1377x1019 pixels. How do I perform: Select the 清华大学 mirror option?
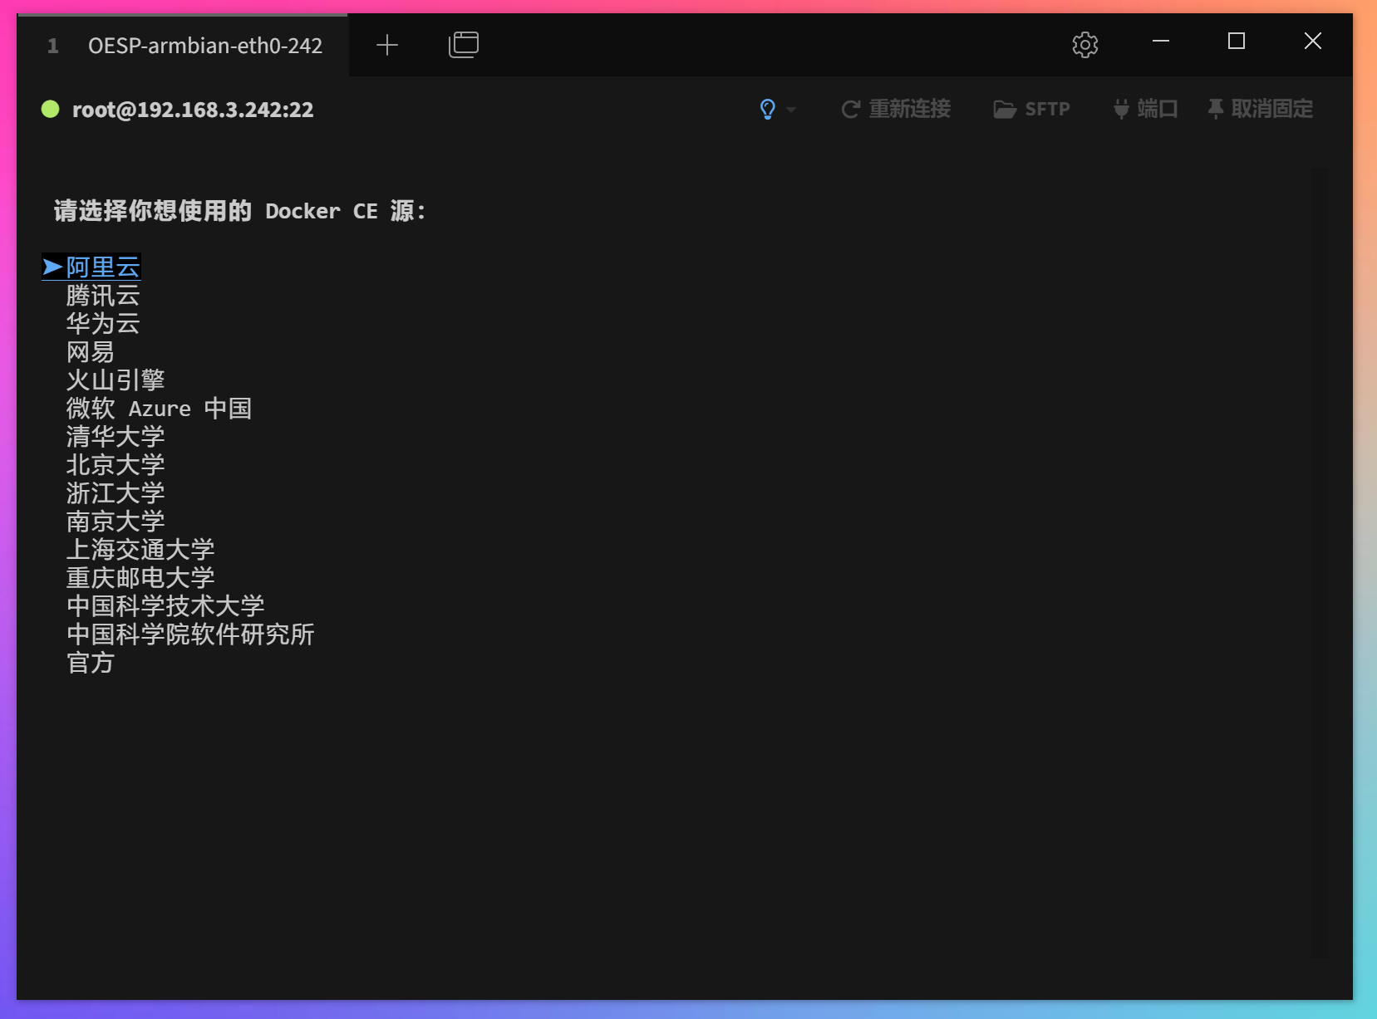point(115,437)
